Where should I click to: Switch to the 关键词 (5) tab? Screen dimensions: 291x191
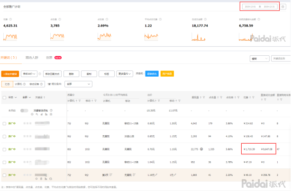[x=9, y=58]
